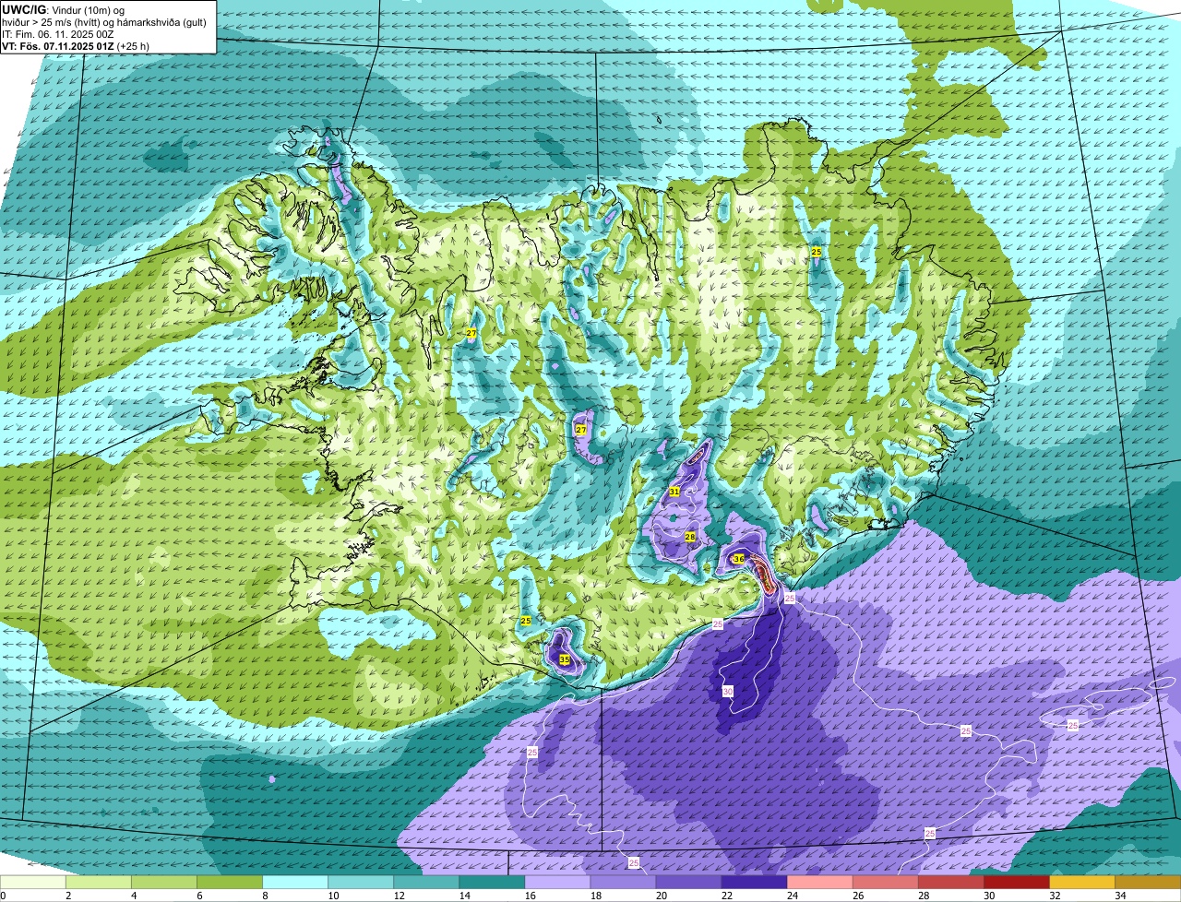Select the 6–8 m/s olive green legend swatch

pyautogui.click(x=230, y=883)
